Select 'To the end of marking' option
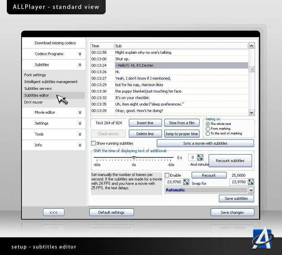This screenshot has height=255, width=282. tap(208, 133)
